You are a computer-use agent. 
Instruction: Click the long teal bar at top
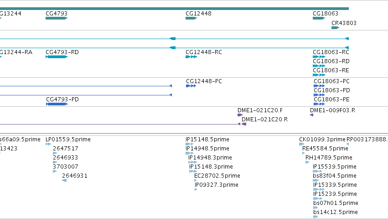(x=174, y=9)
